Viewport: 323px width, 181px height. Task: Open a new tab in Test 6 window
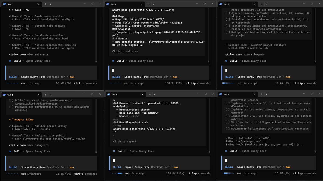(262, 94)
